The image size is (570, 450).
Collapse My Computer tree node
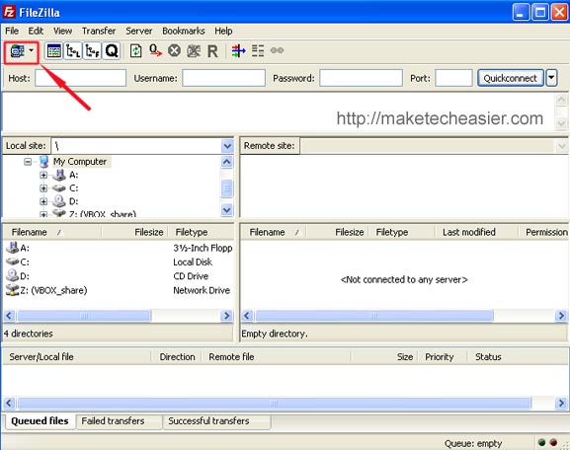(x=28, y=162)
